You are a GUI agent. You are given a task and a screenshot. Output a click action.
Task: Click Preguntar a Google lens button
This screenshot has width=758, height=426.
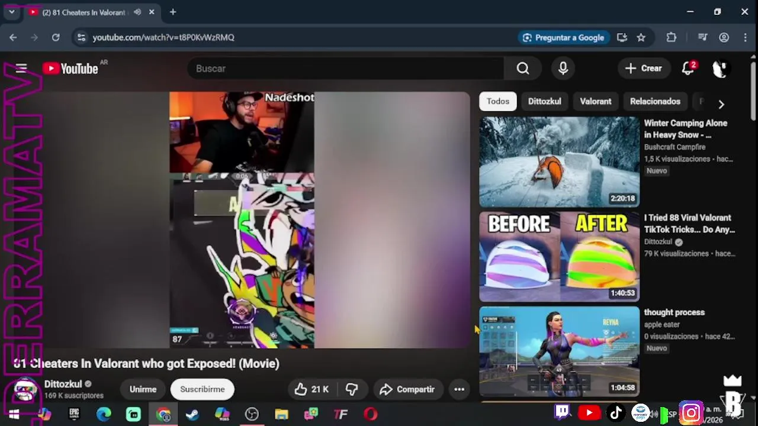coord(563,37)
